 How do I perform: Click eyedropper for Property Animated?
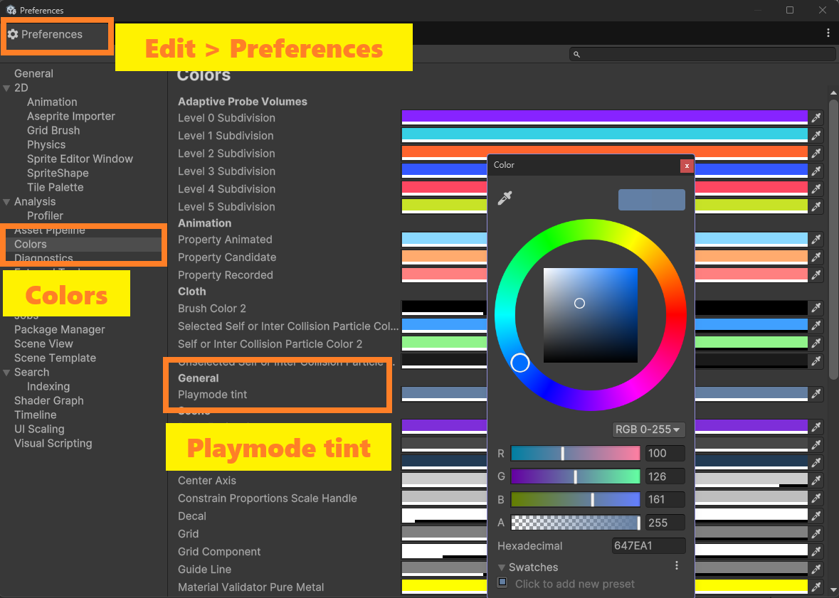pos(816,240)
